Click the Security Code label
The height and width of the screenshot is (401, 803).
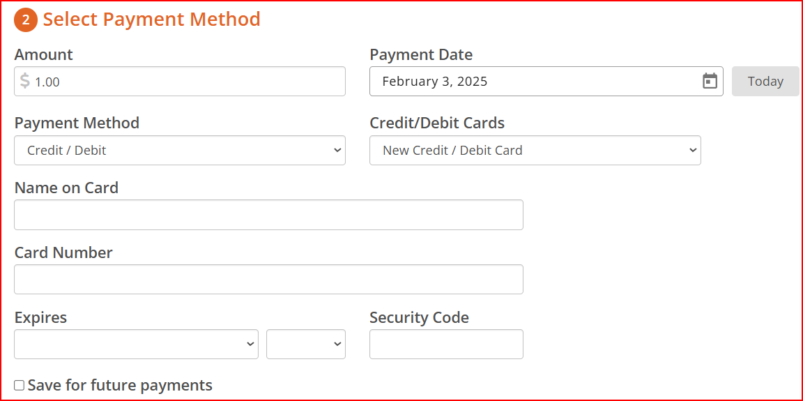tap(419, 317)
